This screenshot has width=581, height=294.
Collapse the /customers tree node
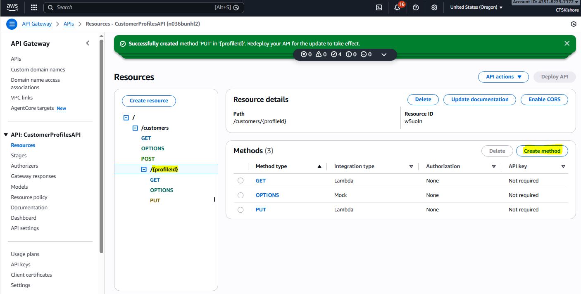(135, 128)
